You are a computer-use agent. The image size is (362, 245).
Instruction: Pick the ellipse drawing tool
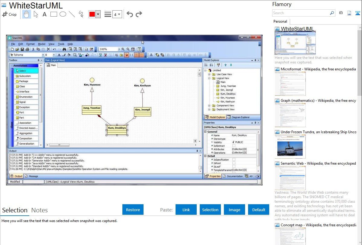point(63,14)
